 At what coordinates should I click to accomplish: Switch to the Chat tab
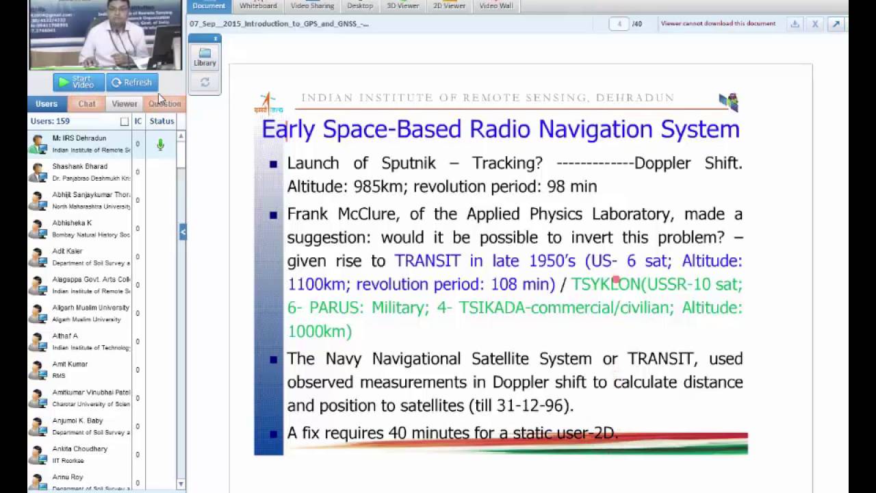tap(87, 104)
